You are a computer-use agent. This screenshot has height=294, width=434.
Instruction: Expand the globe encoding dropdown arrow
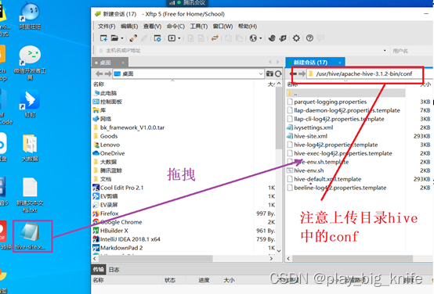(260, 38)
